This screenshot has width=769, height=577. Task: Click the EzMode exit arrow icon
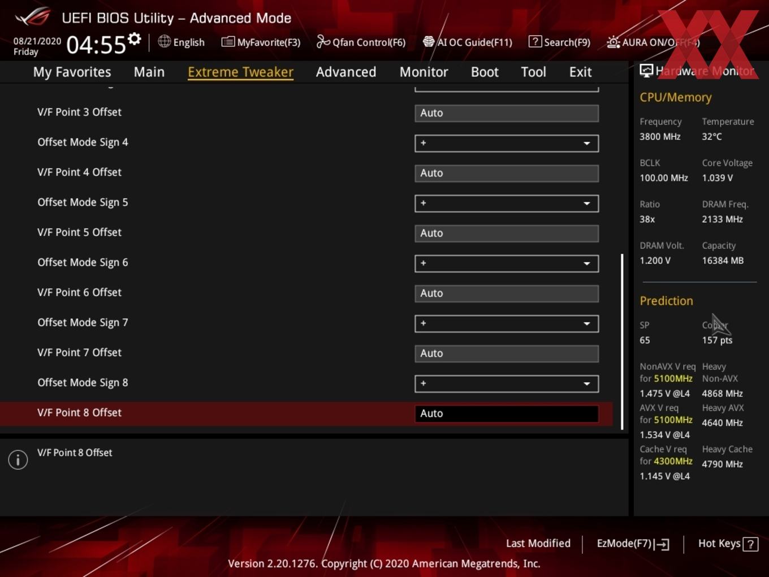click(662, 544)
